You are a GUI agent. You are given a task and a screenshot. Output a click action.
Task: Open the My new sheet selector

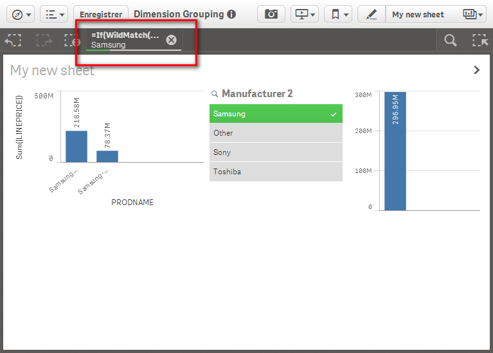436,14
